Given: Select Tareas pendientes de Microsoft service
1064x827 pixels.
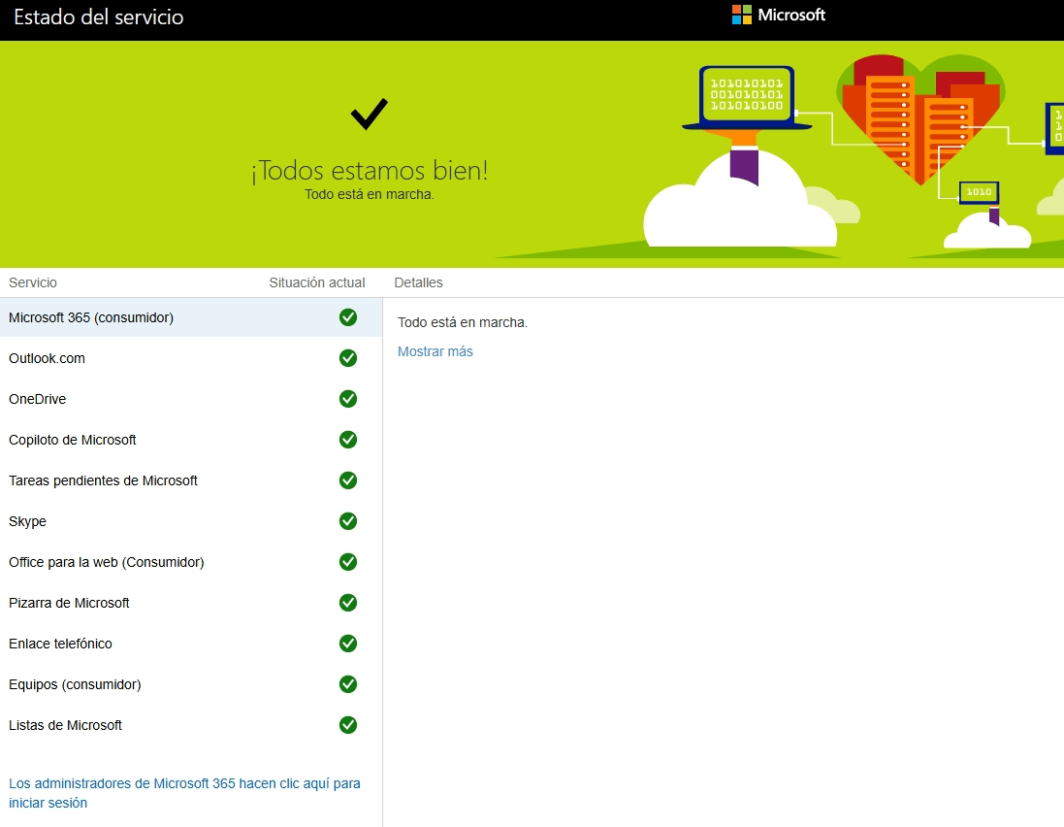Looking at the screenshot, I should tap(191, 480).
